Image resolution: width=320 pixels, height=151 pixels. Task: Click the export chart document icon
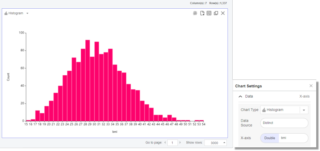[202, 13]
